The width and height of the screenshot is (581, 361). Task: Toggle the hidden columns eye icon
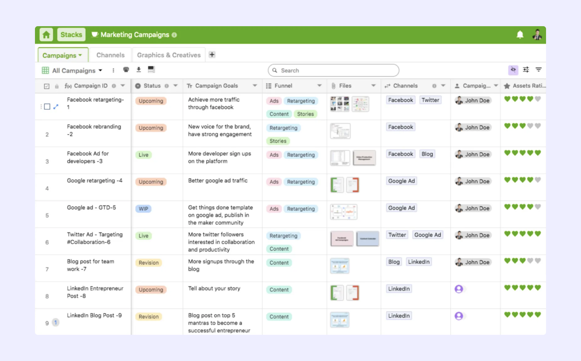pos(513,70)
